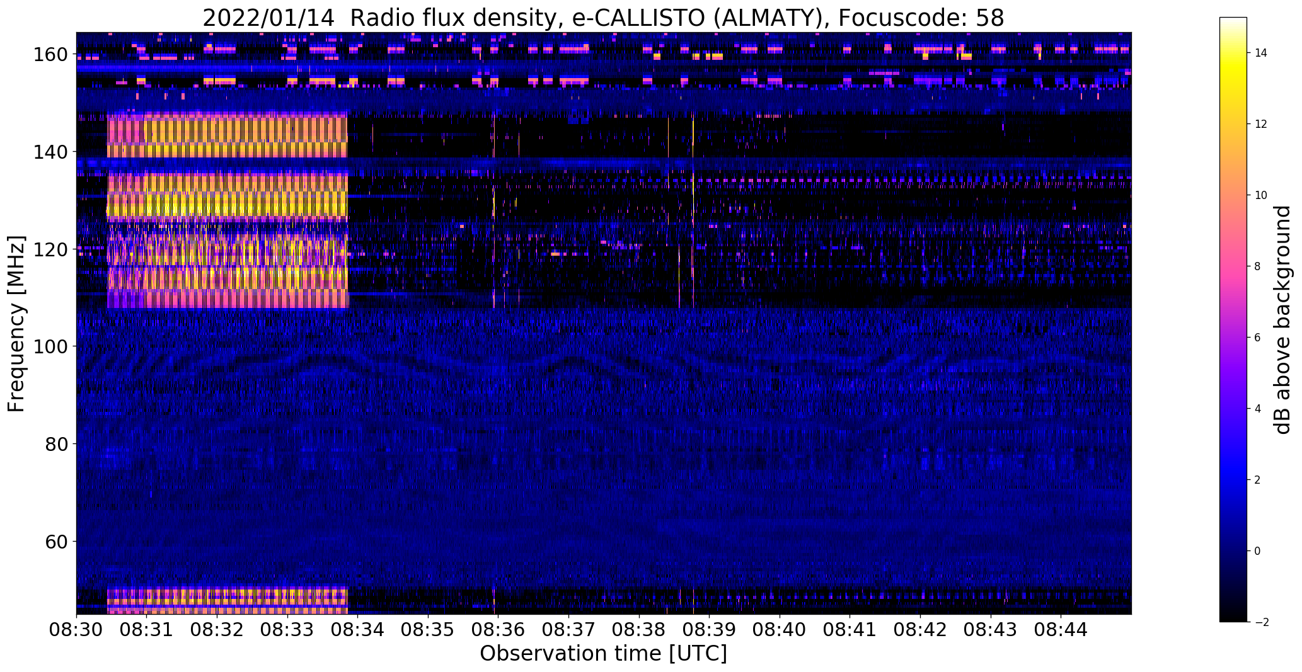1302x672 pixels.
Task: Click the colorbar tick label 4
Action: pos(1257,409)
